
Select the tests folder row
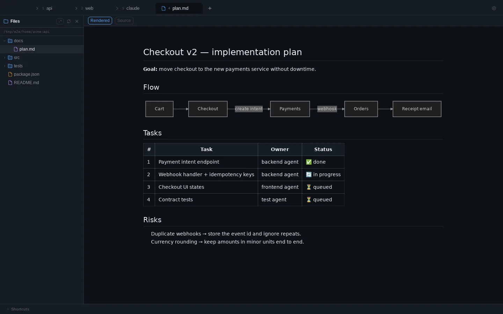pos(42,66)
